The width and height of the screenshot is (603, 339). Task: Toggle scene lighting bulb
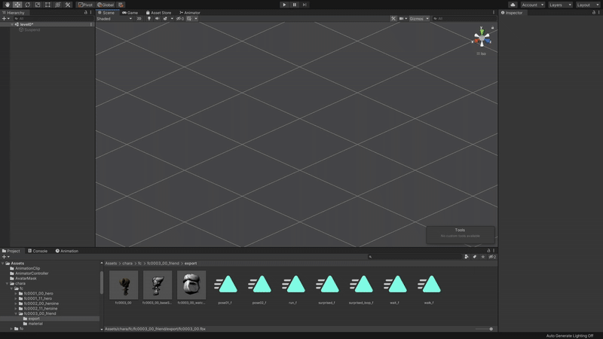(x=148, y=19)
